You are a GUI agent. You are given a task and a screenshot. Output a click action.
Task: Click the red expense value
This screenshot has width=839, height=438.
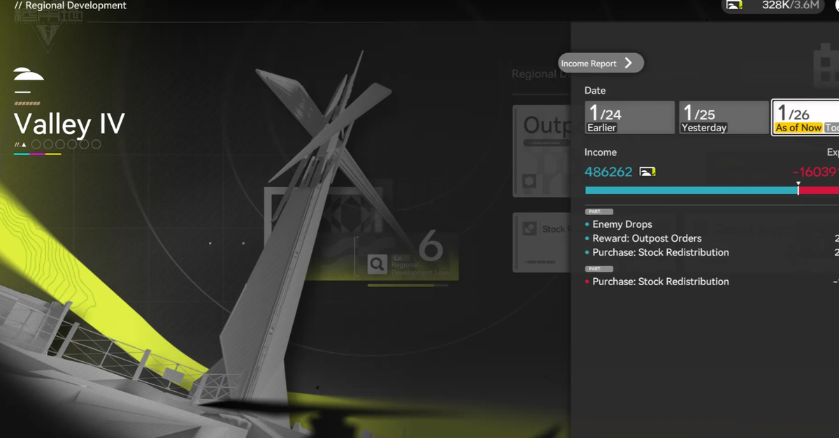pyautogui.click(x=815, y=172)
